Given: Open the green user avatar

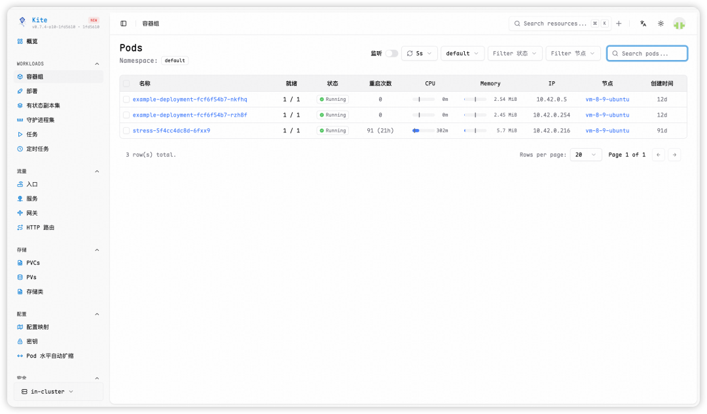Looking at the screenshot, I should (679, 24).
